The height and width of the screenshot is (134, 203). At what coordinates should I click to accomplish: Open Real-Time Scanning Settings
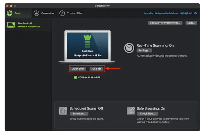(x=144, y=51)
